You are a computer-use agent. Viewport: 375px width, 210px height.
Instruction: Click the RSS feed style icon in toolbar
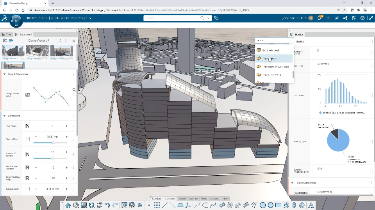coord(140,205)
